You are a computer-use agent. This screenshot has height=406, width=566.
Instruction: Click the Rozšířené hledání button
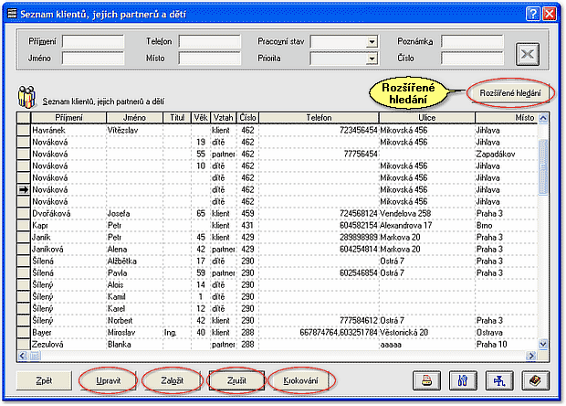509,93
